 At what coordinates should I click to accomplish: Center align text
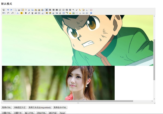(50, 10)
